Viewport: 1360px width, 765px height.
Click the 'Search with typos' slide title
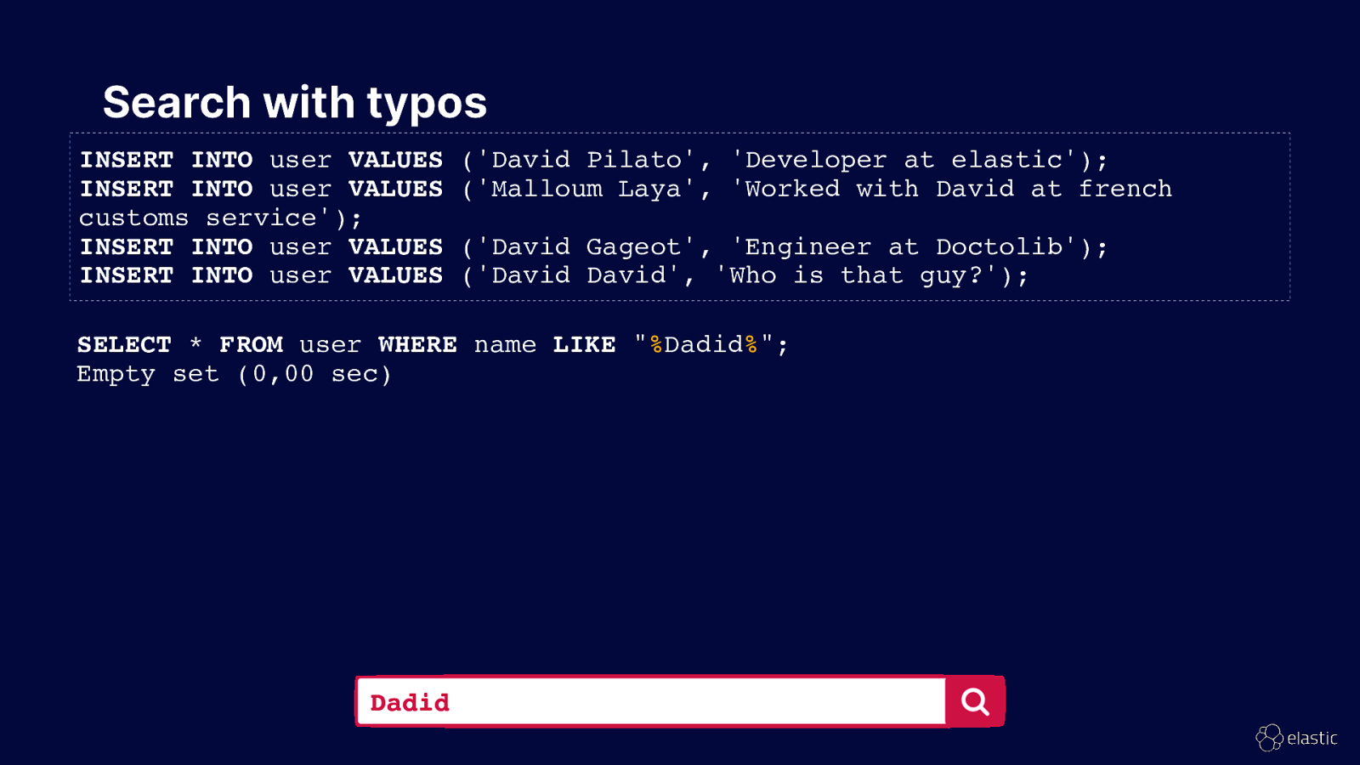295,102
